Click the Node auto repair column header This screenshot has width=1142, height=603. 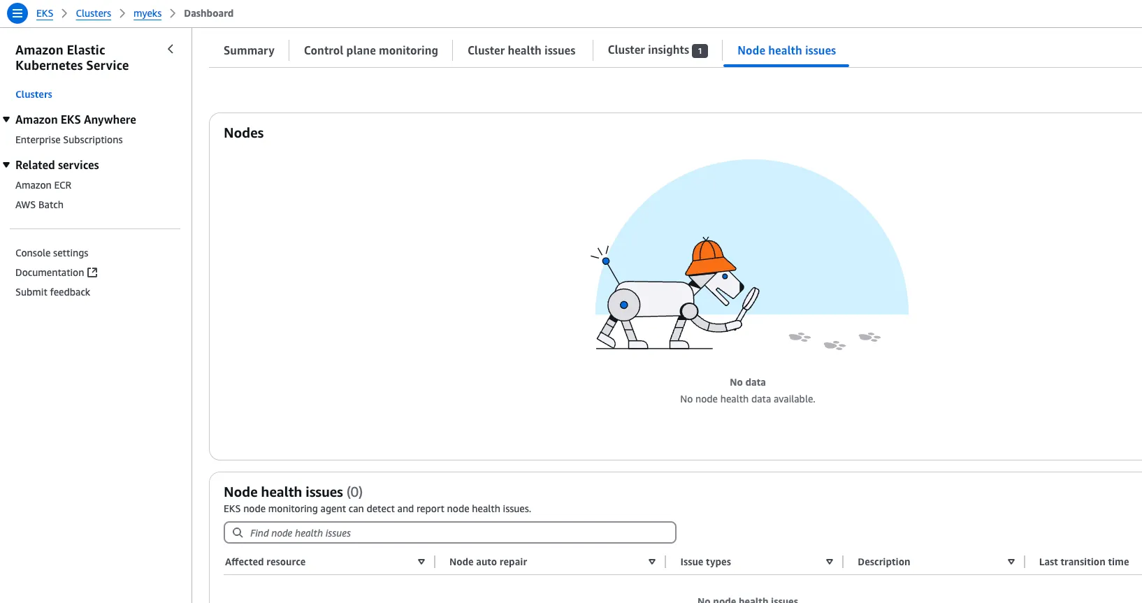coord(488,562)
